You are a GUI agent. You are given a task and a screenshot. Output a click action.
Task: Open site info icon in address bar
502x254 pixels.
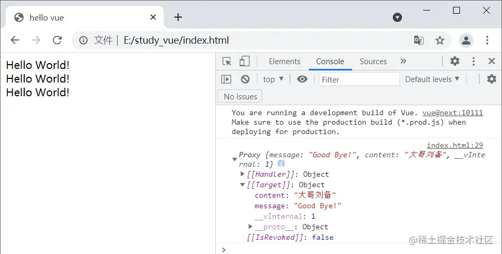pos(83,40)
